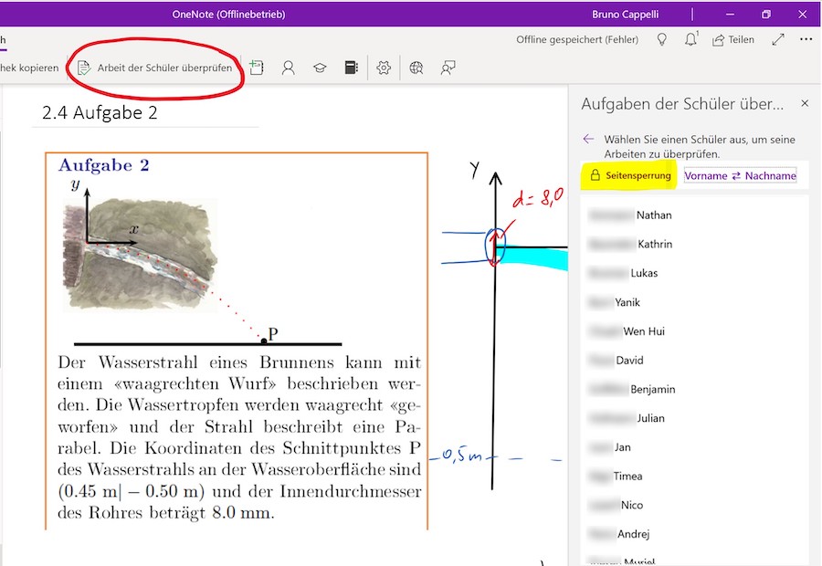822x566 pixels.
Task: Click the graduation cap teacher icon
Action: [x=320, y=68]
